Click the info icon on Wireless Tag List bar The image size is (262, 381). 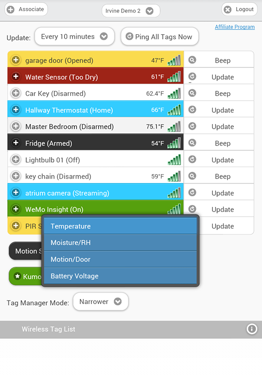coord(252,329)
